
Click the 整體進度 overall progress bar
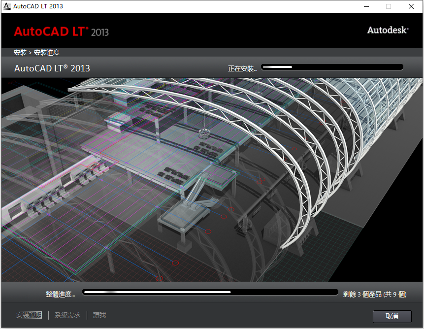tap(210, 292)
